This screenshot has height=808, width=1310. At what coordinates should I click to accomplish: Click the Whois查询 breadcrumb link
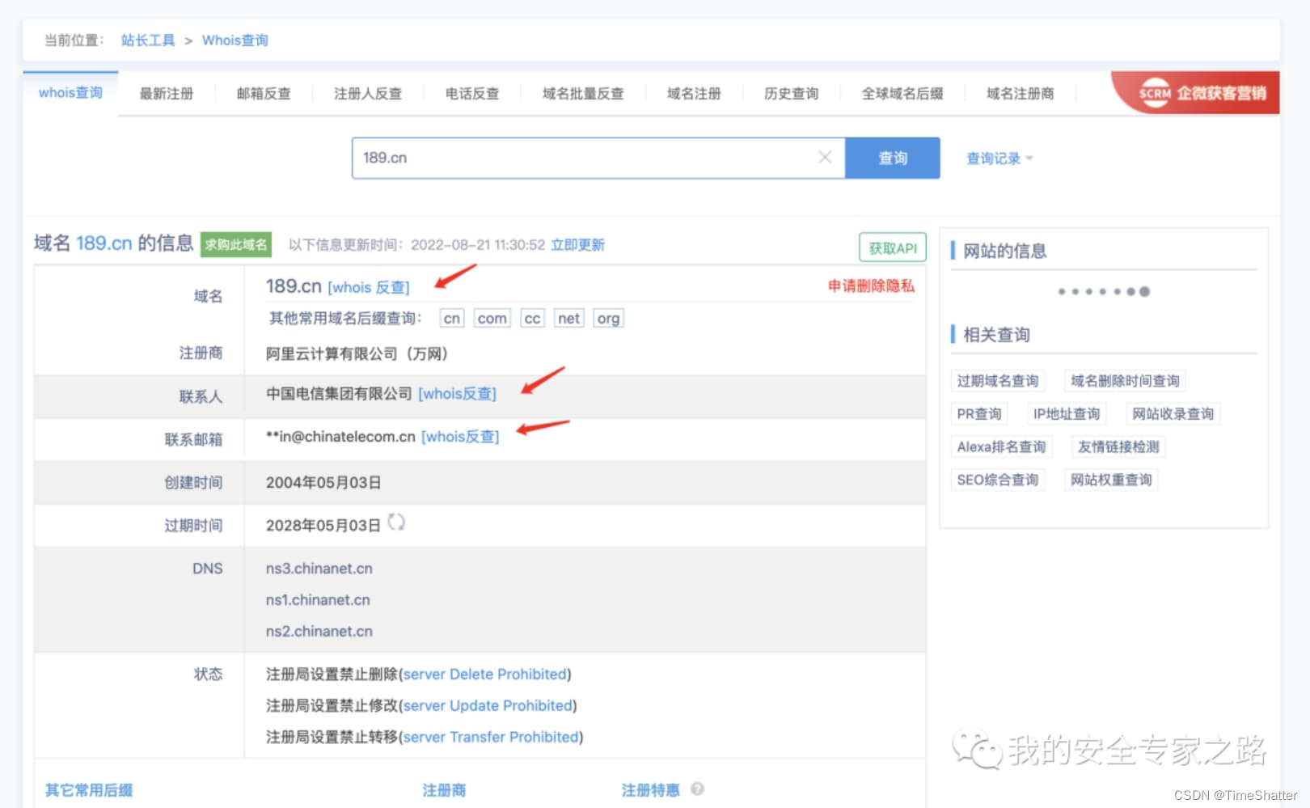[x=235, y=40]
